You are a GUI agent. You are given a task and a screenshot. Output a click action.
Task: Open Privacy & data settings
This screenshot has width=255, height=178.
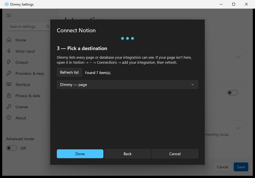[x=27, y=96]
